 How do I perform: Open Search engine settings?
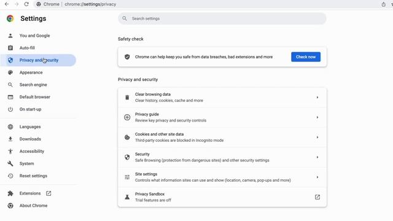(x=33, y=85)
